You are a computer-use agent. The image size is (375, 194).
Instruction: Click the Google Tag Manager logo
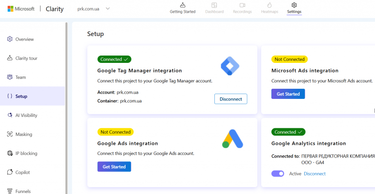click(x=230, y=66)
